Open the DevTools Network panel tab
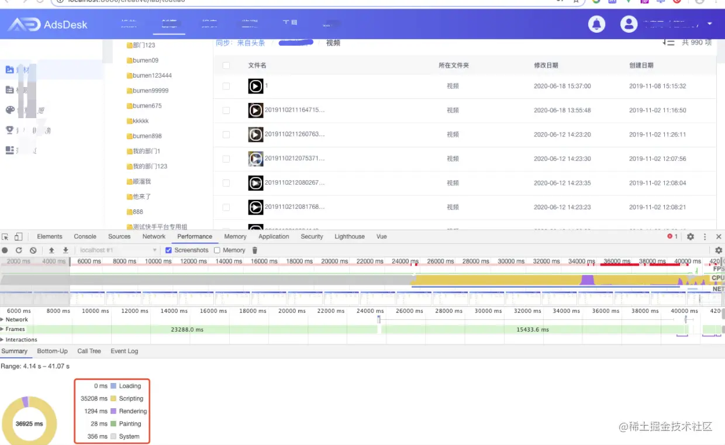Screen dimensions: 725x445 point(154,237)
